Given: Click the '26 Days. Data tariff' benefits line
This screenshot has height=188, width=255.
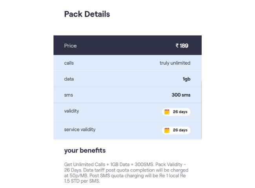Looking at the screenshot, I should (126, 170).
